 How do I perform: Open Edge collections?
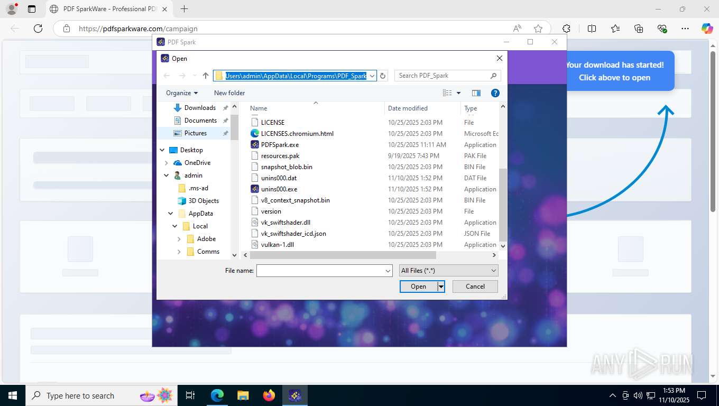click(x=639, y=29)
